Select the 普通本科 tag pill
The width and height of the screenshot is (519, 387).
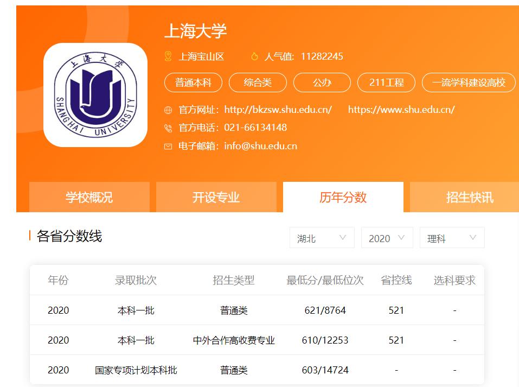click(193, 82)
